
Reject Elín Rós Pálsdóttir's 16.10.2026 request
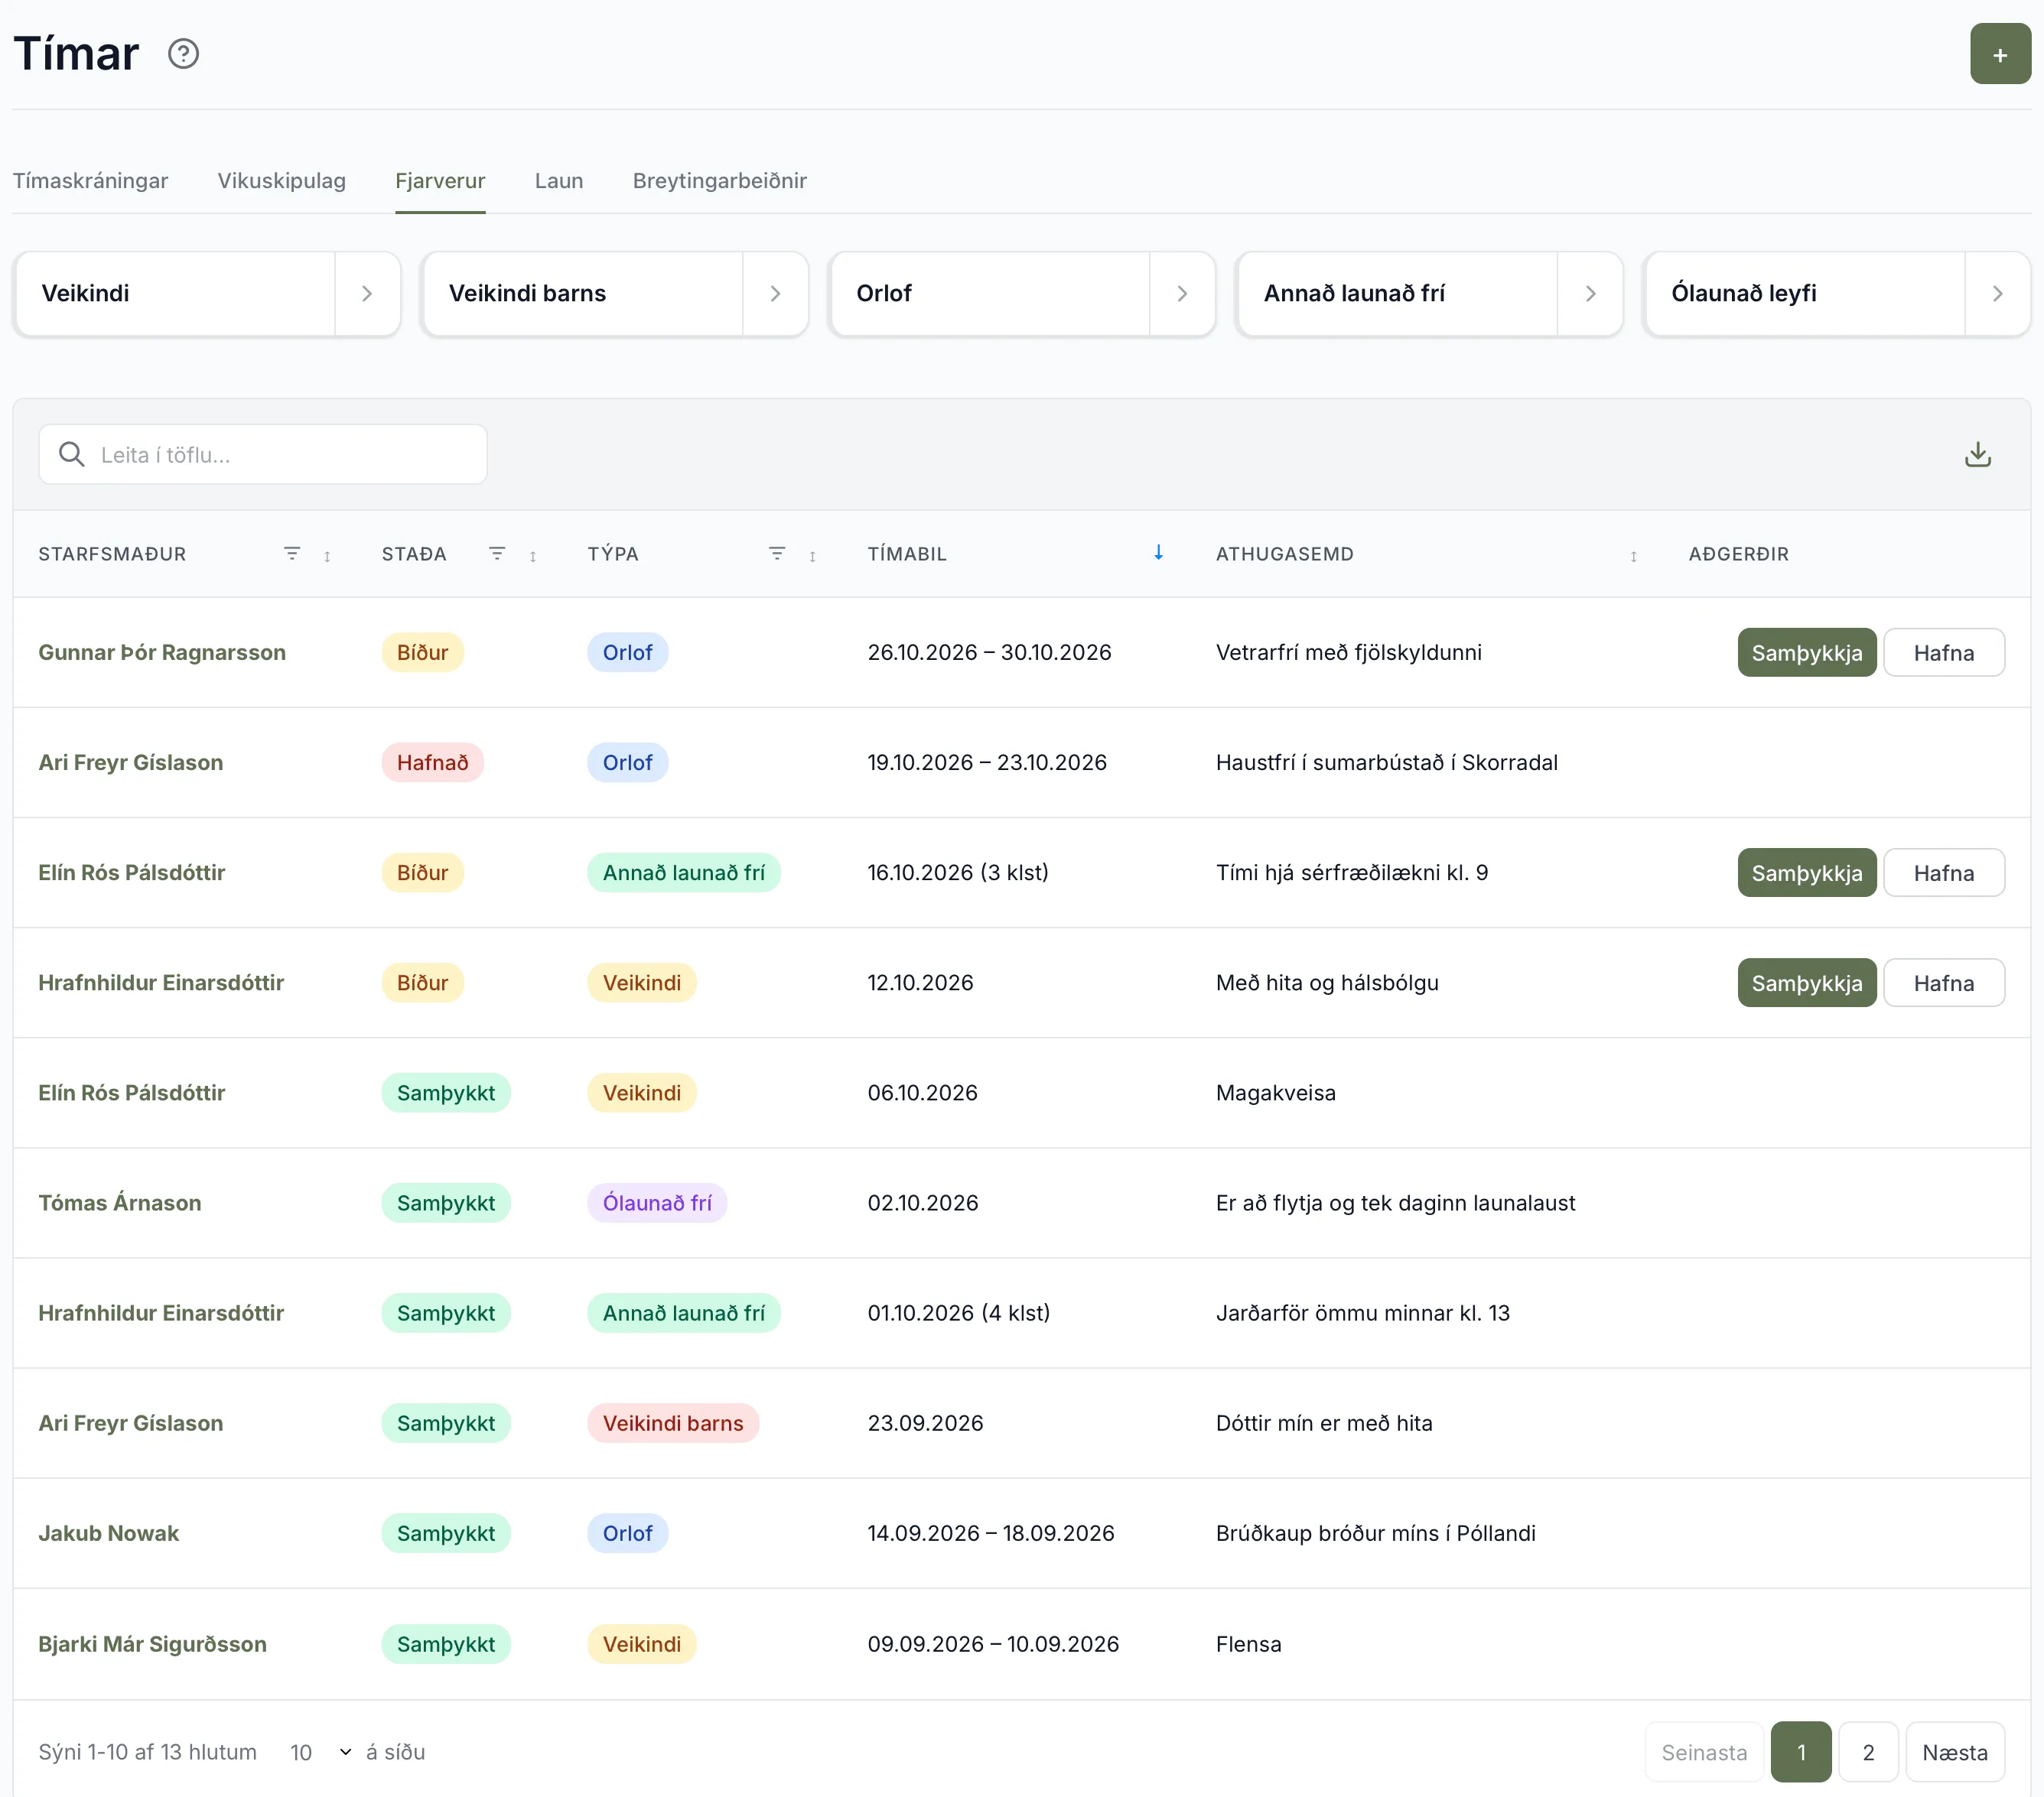click(x=1943, y=873)
